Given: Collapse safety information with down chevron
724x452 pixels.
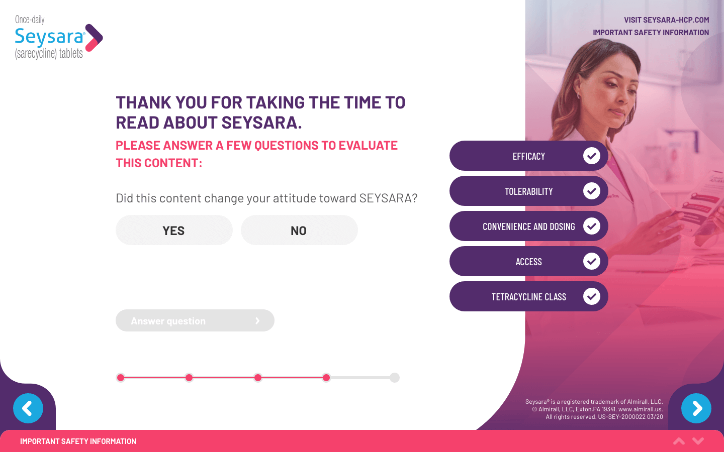Looking at the screenshot, I should point(698,441).
